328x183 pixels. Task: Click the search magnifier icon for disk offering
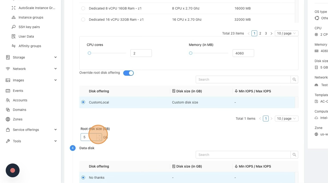tap(294, 80)
